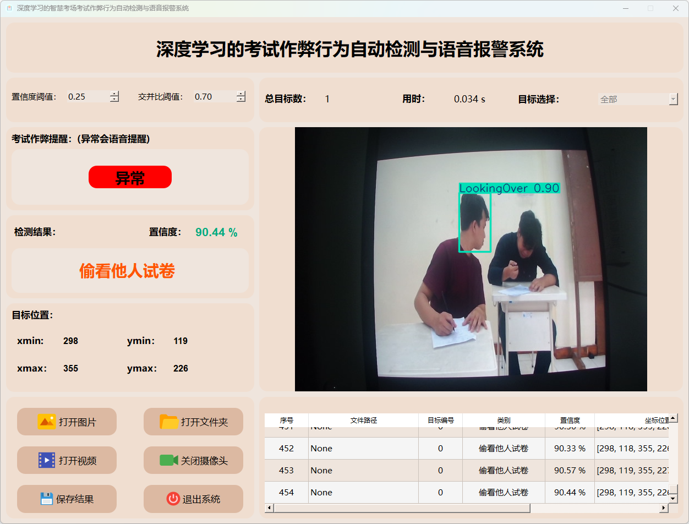This screenshot has height=524, width=689.
Task: Click the red 异常 alert button
Action: 130,177
